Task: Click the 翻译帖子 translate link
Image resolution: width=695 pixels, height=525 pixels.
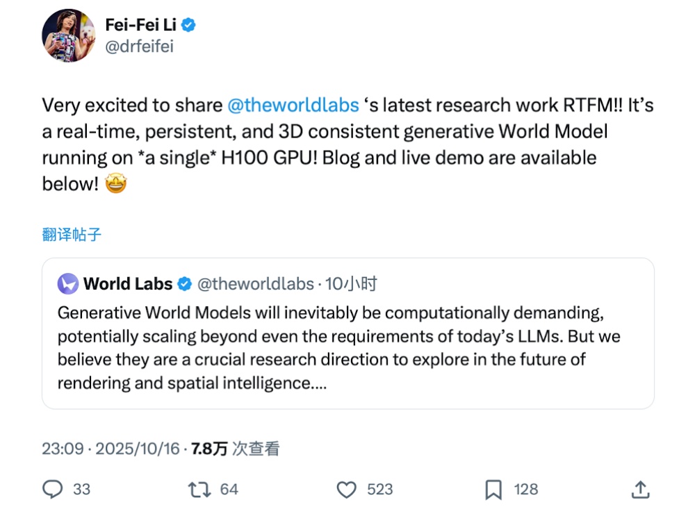Action: [x=72, y=235]
